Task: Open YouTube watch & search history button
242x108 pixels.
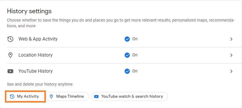Action: click(x=130, y=97)
